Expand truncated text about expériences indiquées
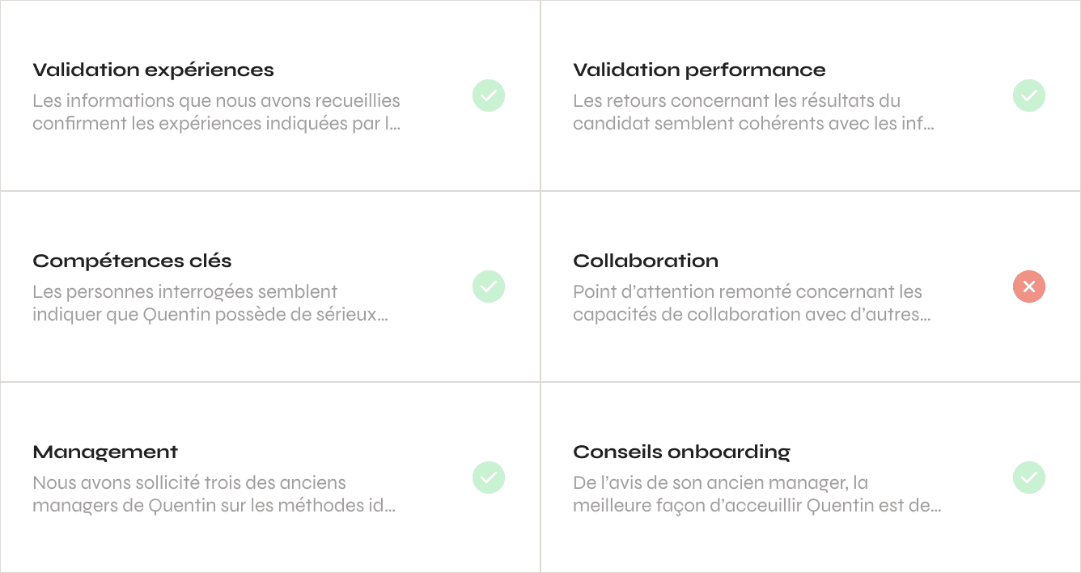Image resolution: width=1081 pixels, height=573 pixels. [x=216, y=124]
